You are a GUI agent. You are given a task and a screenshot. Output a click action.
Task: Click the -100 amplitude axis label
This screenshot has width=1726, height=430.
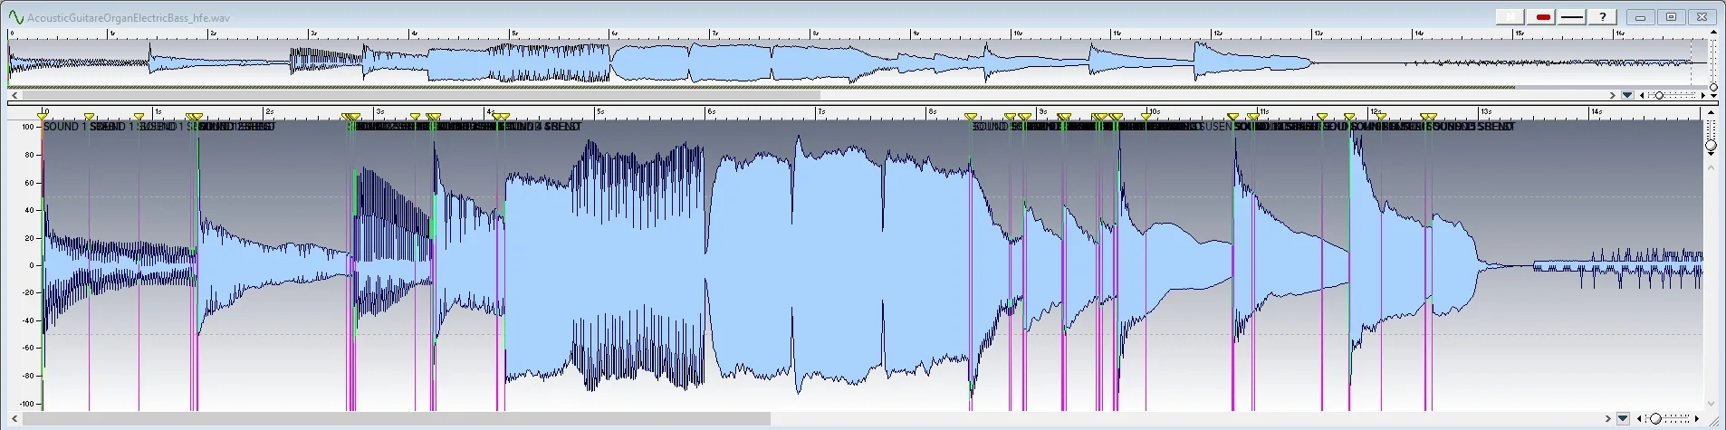point(25,404)
